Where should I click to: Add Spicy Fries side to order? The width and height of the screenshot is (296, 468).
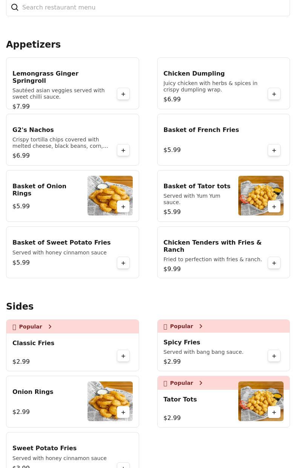pyautogui.click(x=274, y=356)
